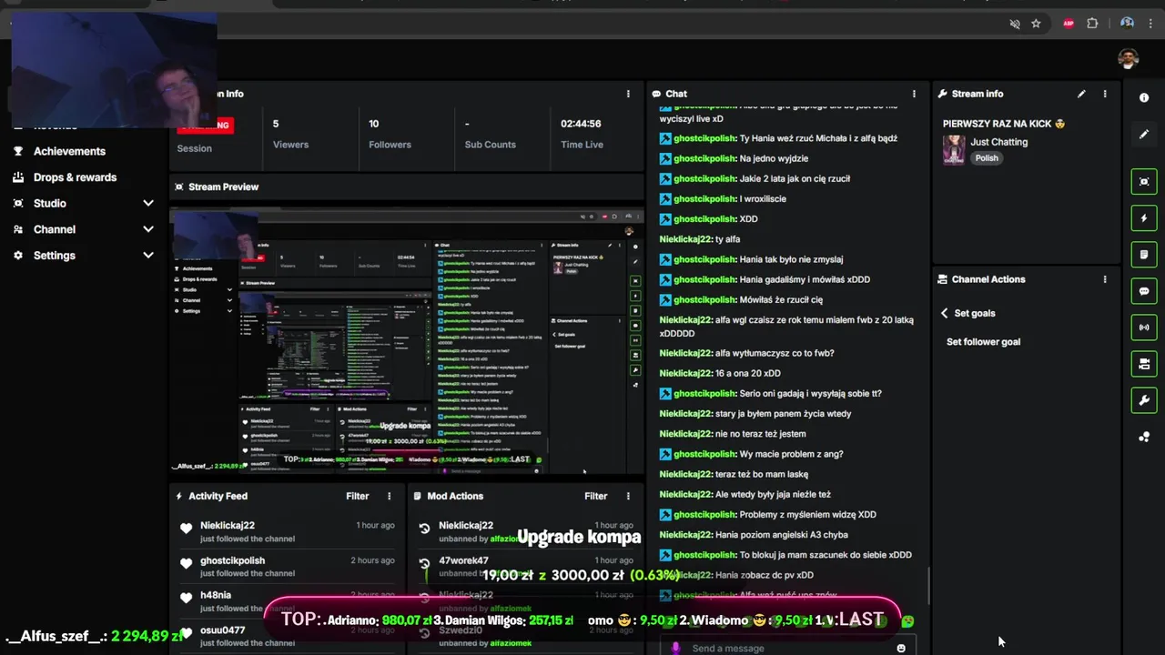
Task: Expand the Settings section chevron
Action: (x=148, y=256)
